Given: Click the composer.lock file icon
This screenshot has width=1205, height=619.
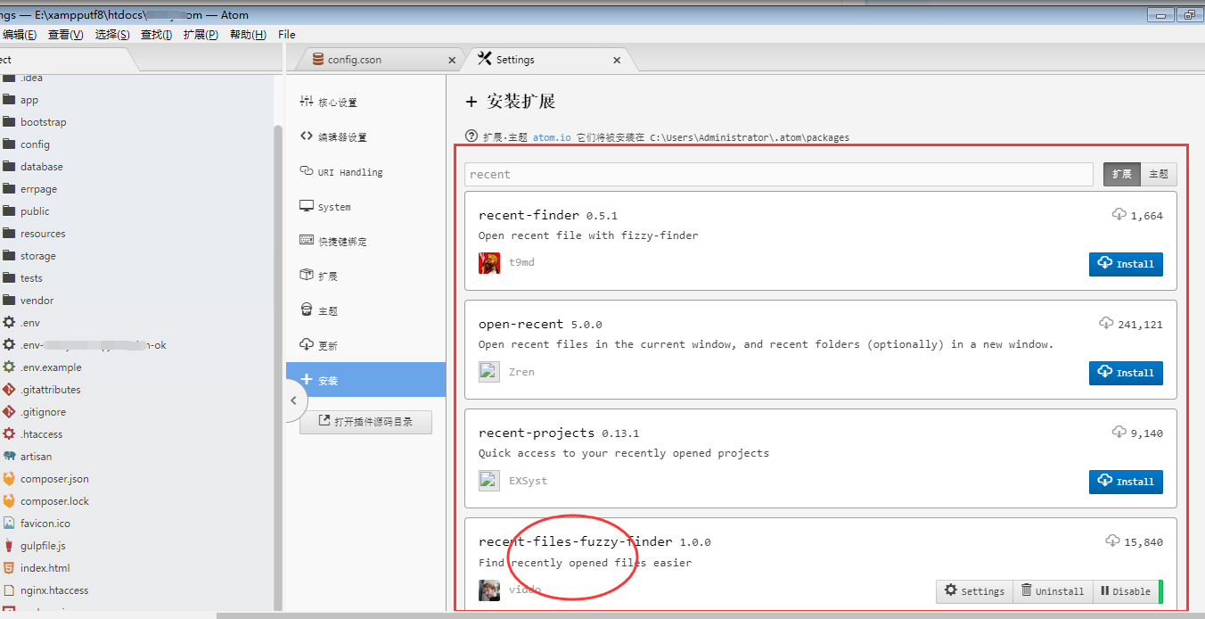Looking at the screenshot, I should click(x=9, y=500).
